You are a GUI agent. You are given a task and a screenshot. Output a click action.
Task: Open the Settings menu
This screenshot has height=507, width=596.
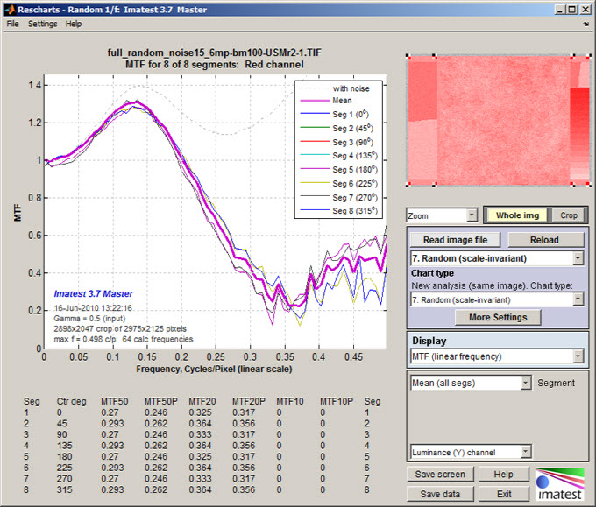42,24
